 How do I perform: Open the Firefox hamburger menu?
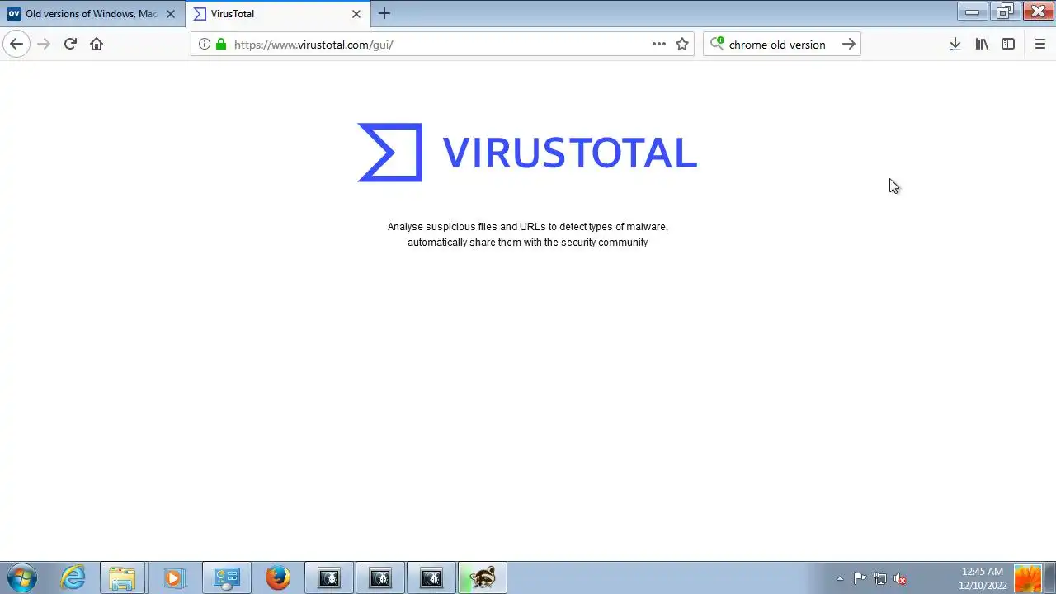pyautogui.click(x=1039, y=44)
